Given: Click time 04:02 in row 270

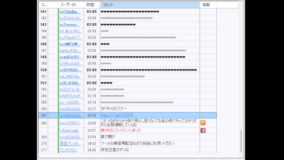Looking at the screenshot, I should pyautogui.click(x=92, y=143).
